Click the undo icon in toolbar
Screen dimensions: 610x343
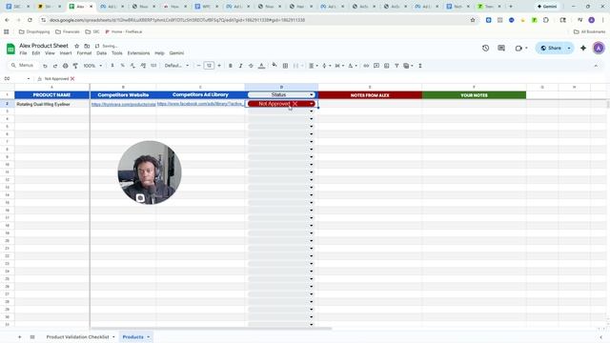pyautogui.click(x=45, y=66)
